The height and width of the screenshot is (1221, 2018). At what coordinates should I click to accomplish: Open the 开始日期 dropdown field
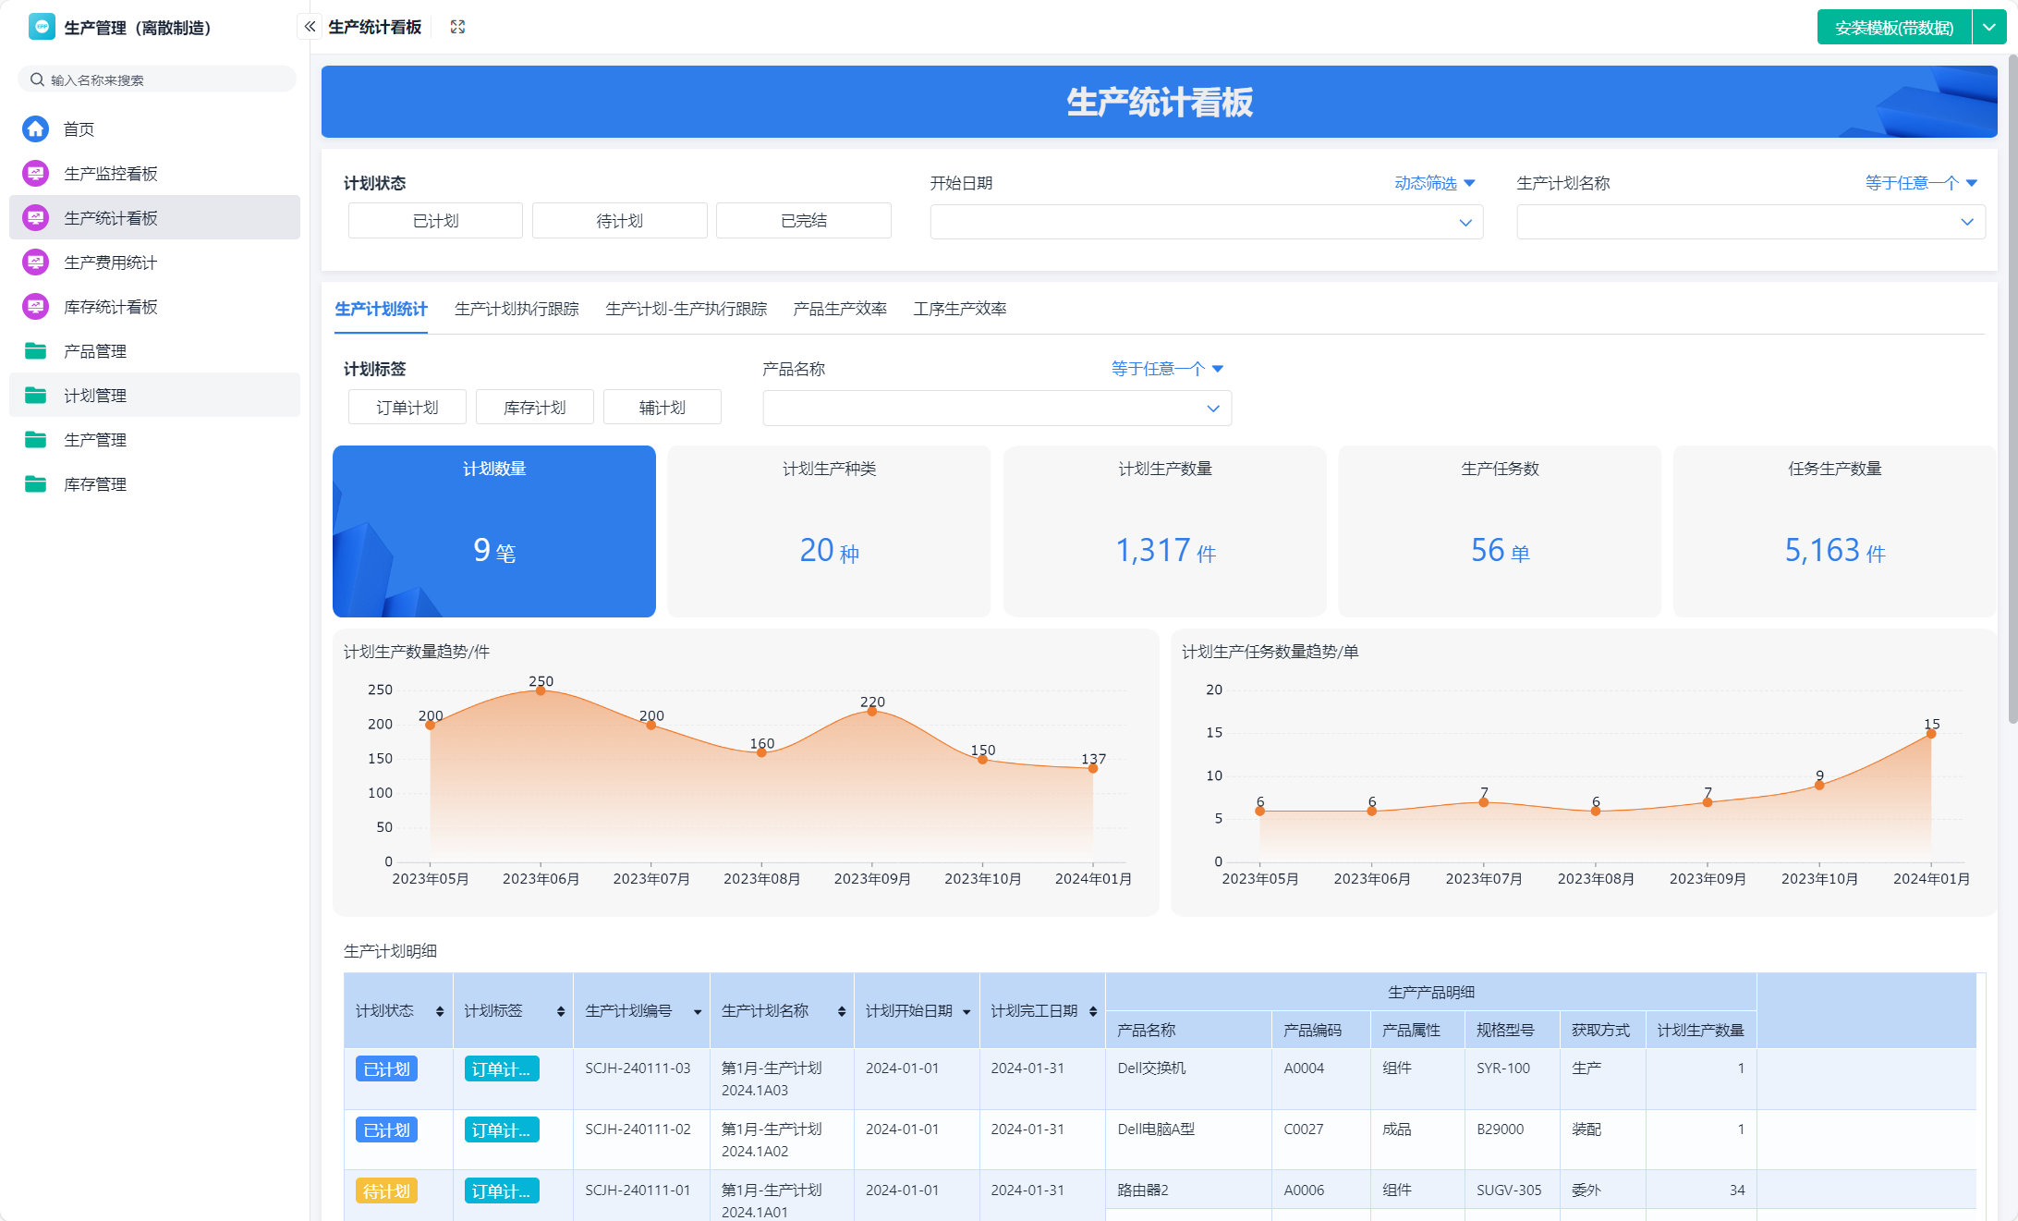pos(1206,222)
